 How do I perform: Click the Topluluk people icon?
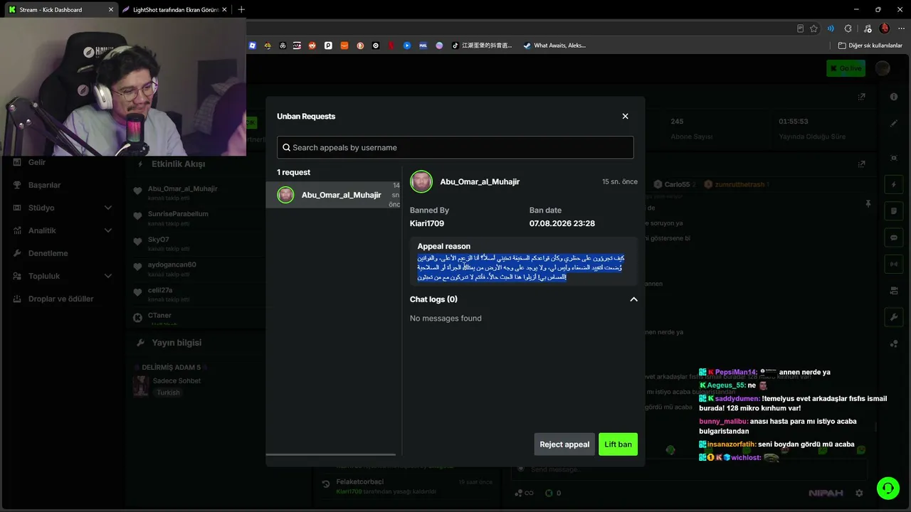pyautogui.click(x=17, y=276)
